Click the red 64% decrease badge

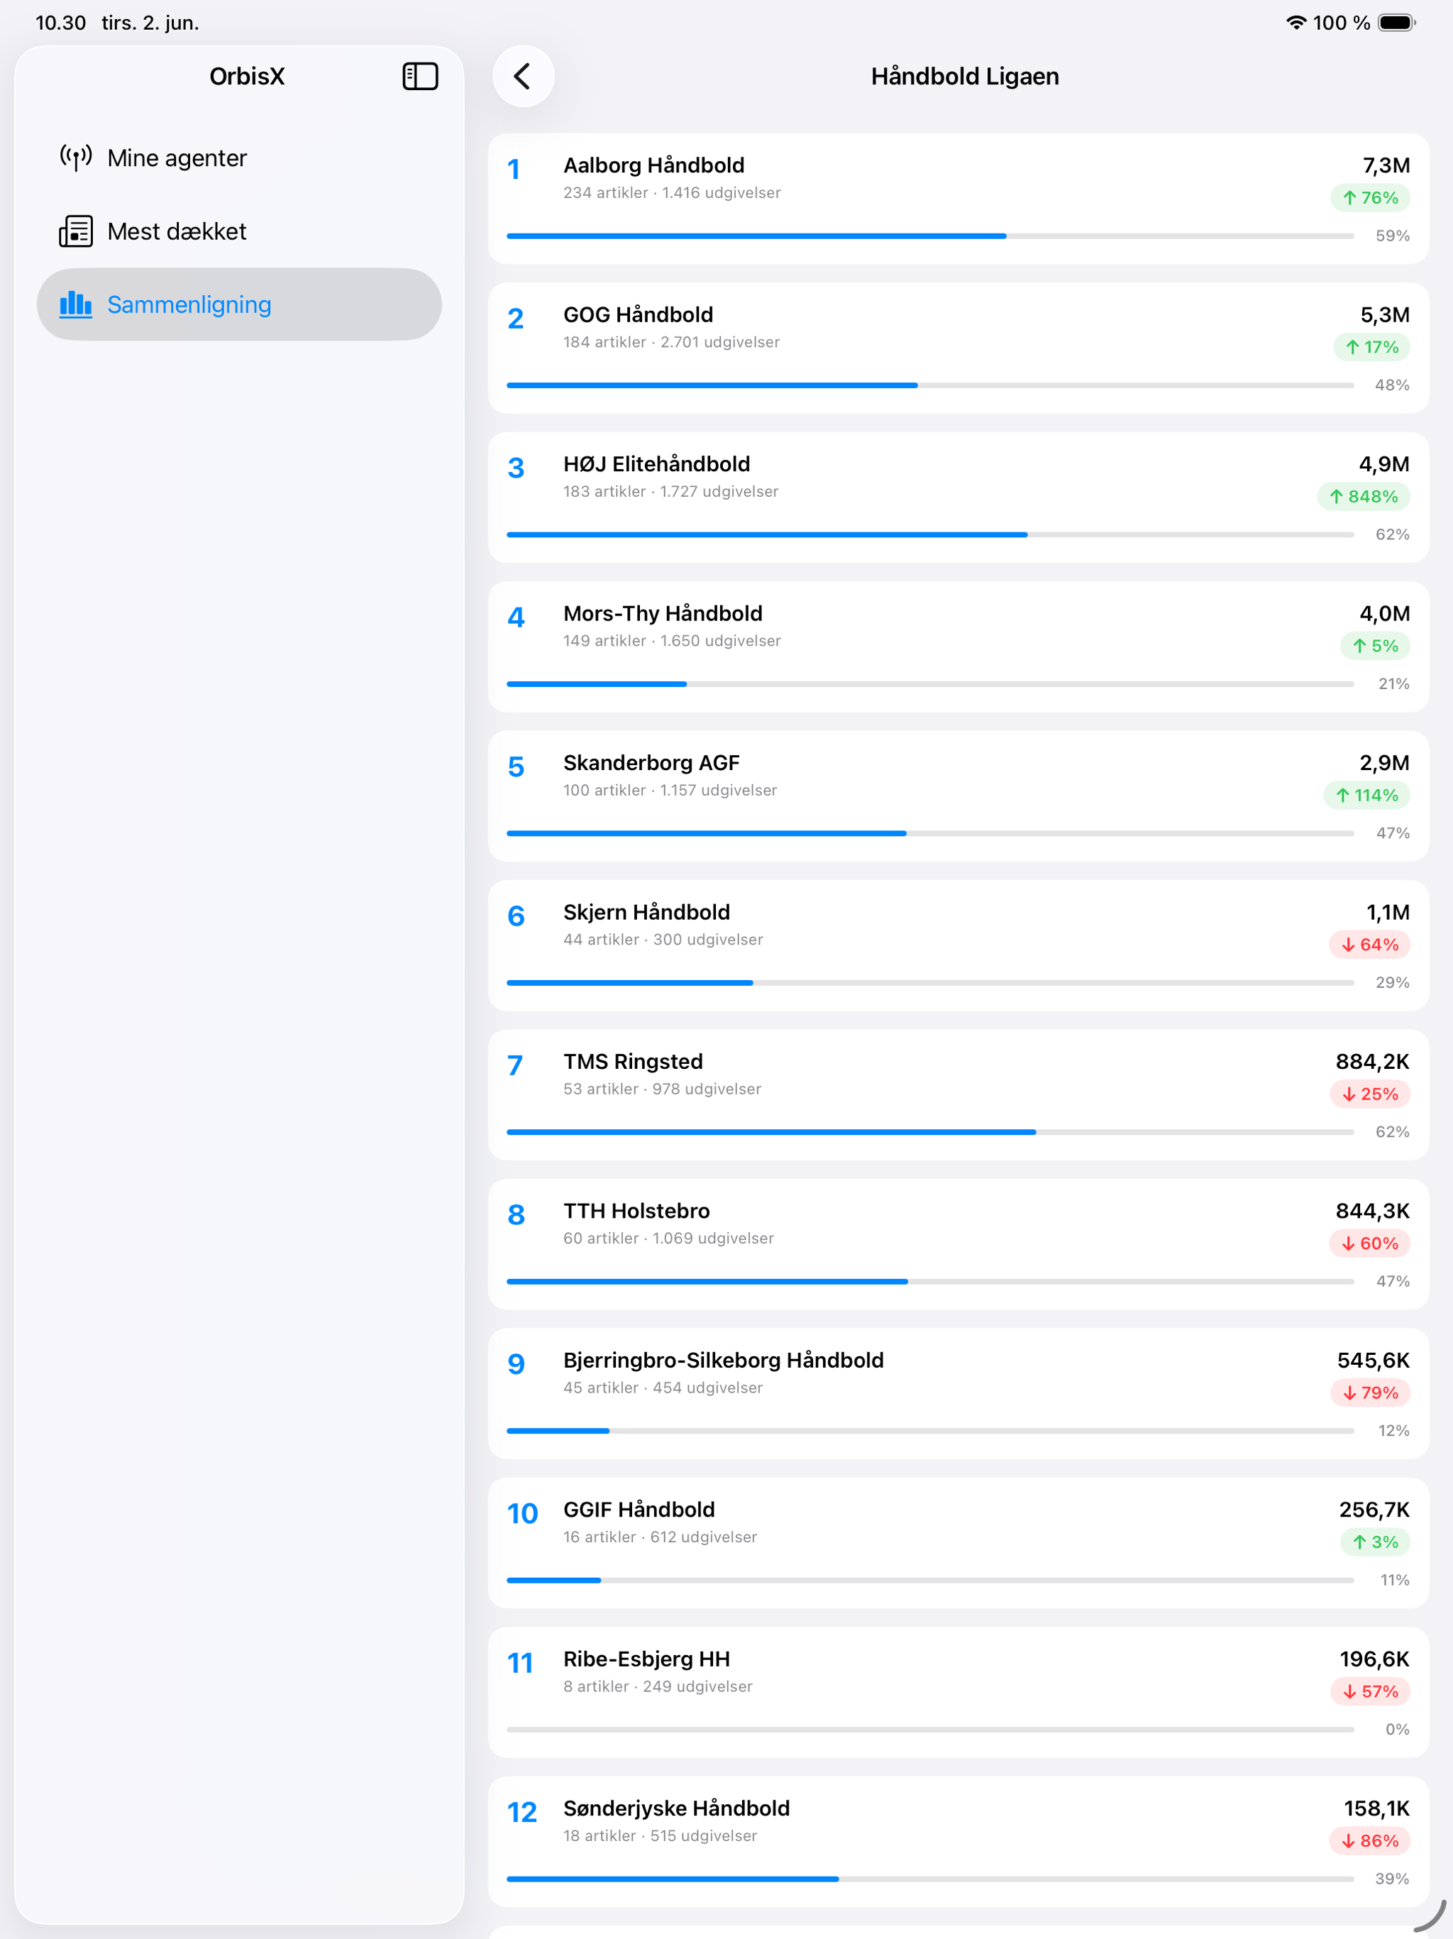(1370, 945)
